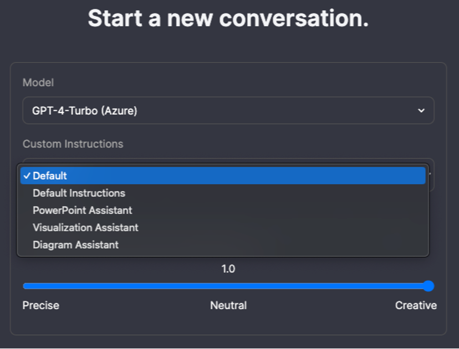Viewport: 459px width, 349px height.
Task: Click the highlighted Default row
Action: click(x=222, y=176)
